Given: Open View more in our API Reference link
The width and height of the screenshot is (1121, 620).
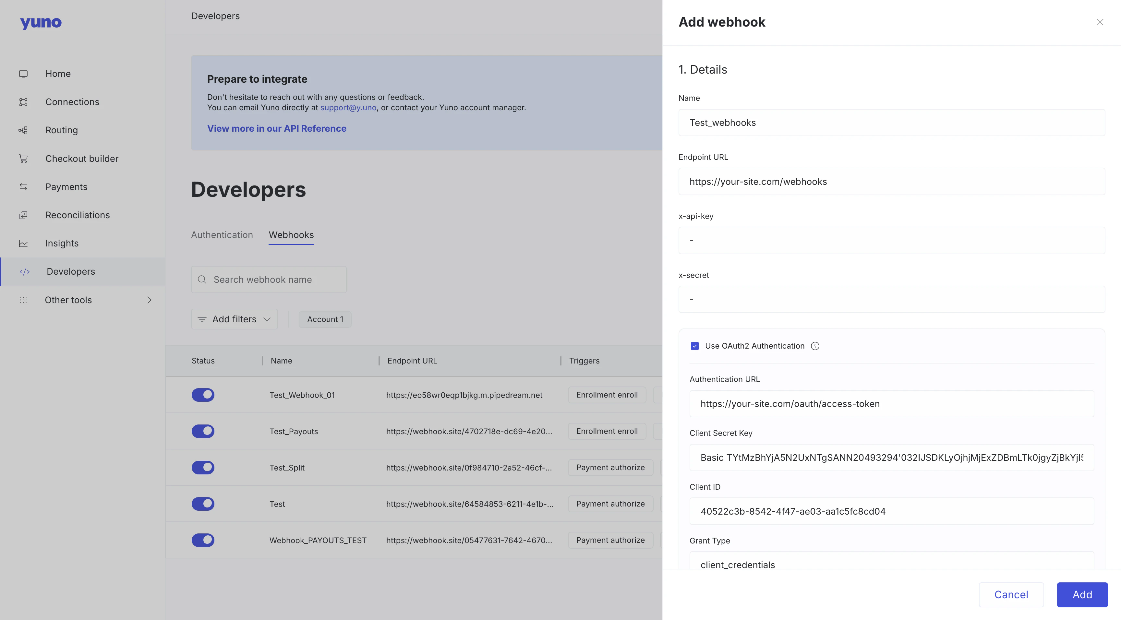Looking at the screenshot, I should [x=276, y=129].
